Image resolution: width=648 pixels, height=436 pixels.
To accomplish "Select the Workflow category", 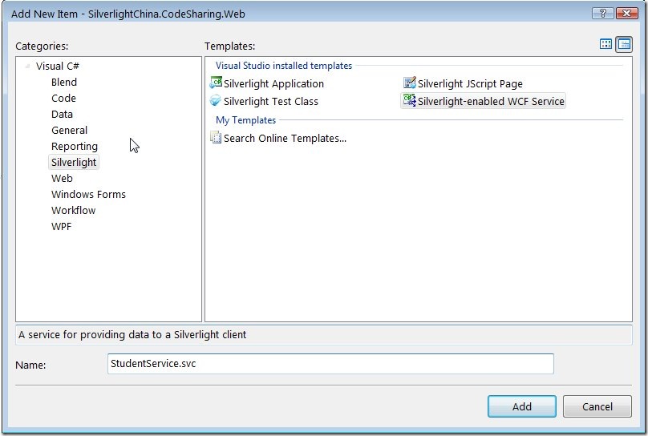I will [x=74, y=211].
